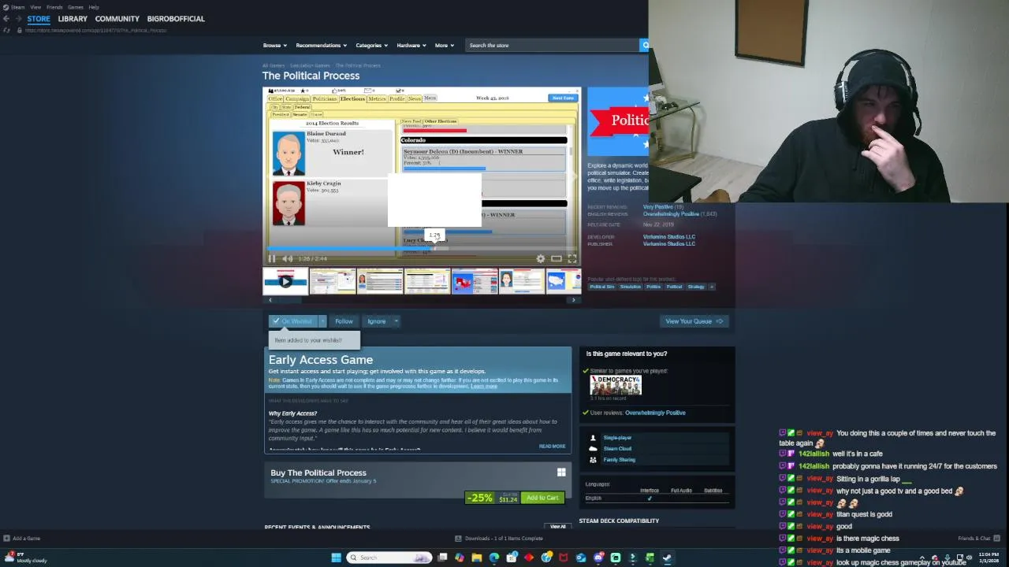Expand READ MORE in the Early Access section
The image size is (1009, 567).
coord(552,447)
